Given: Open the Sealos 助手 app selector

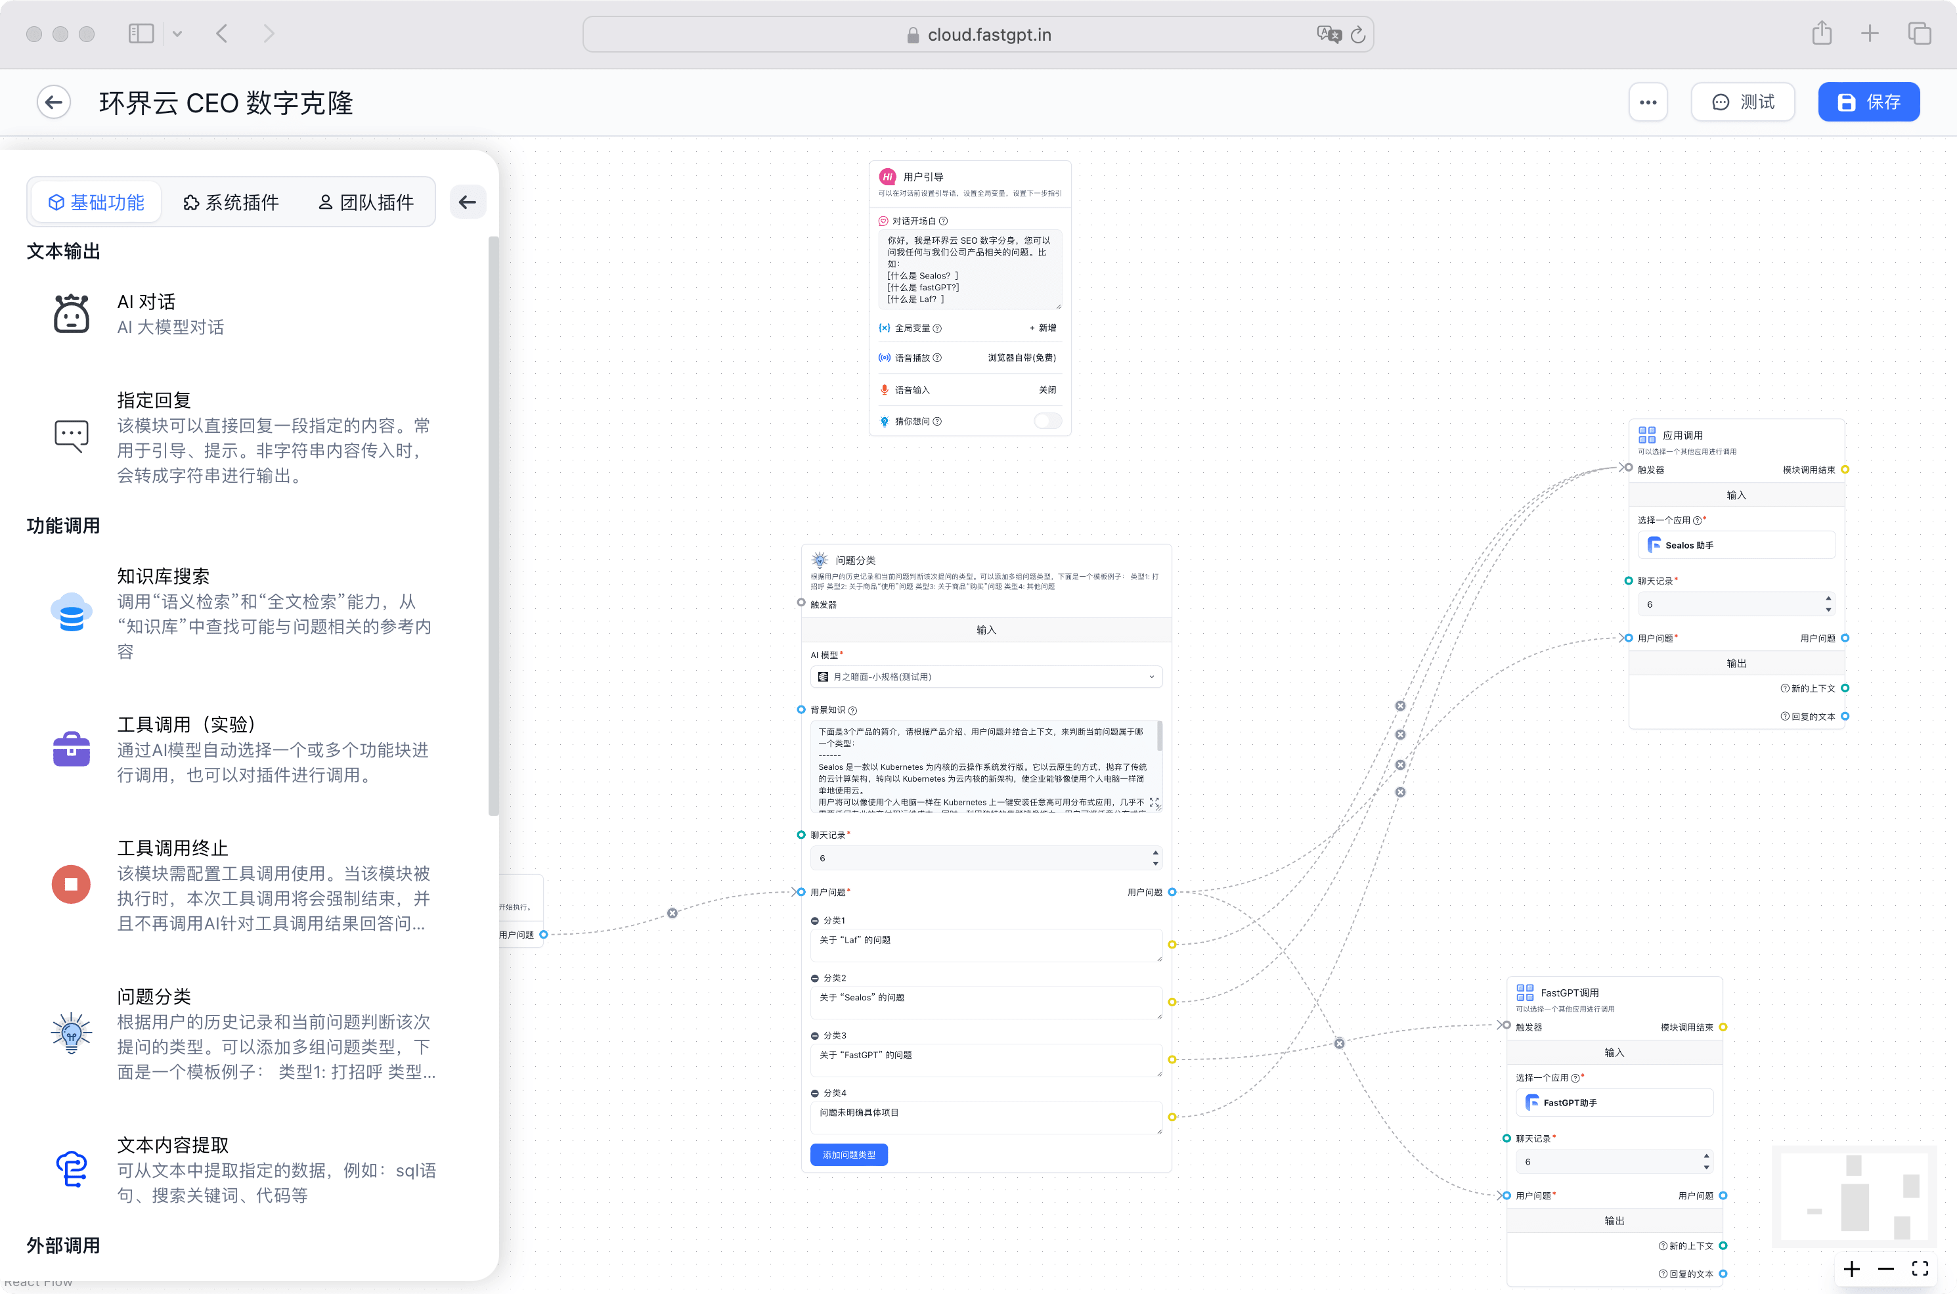Looking at the screenshot, I should tap(1736, 545).
